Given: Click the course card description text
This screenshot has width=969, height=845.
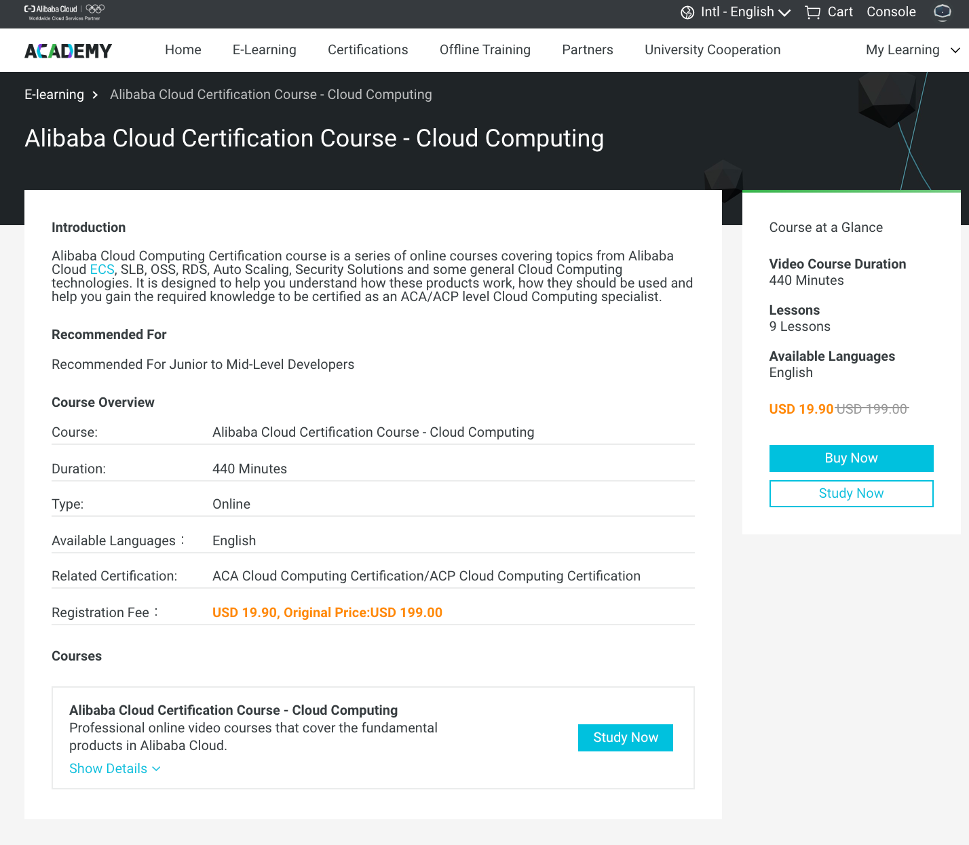Looking at the screenshot, I should pos(253,736).
